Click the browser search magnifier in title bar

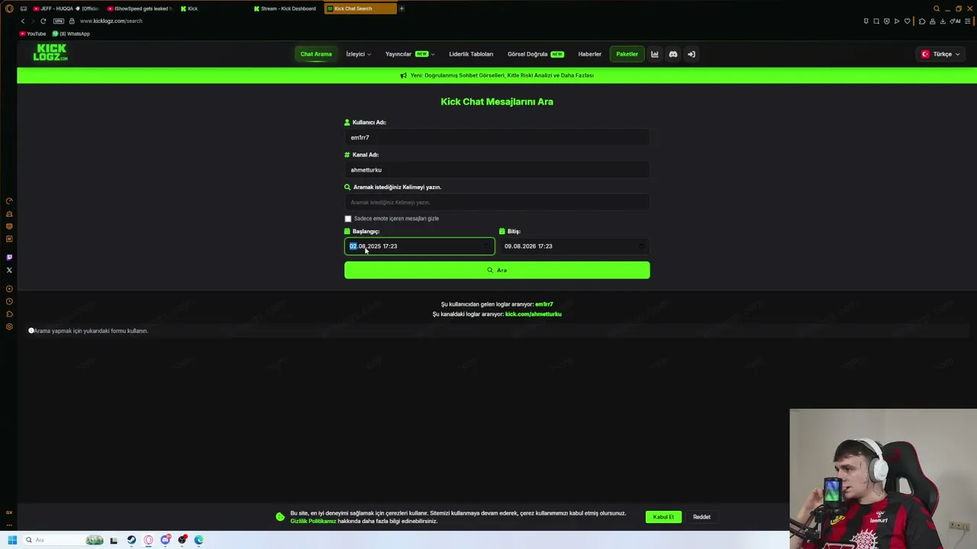pyautogui.click(x=937, y=8)
